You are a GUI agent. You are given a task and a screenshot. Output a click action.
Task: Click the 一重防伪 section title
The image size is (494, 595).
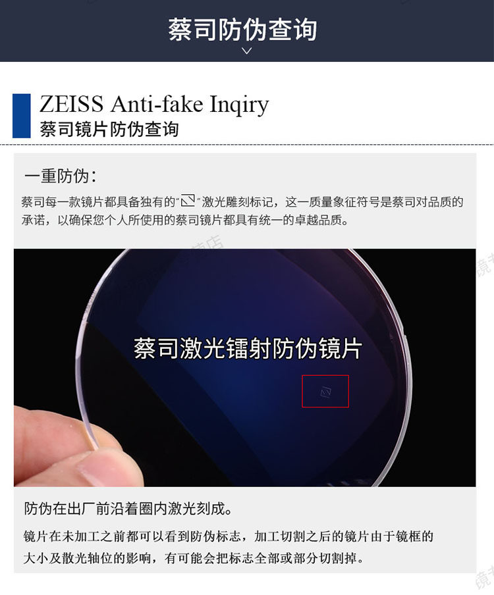[61, 176]
